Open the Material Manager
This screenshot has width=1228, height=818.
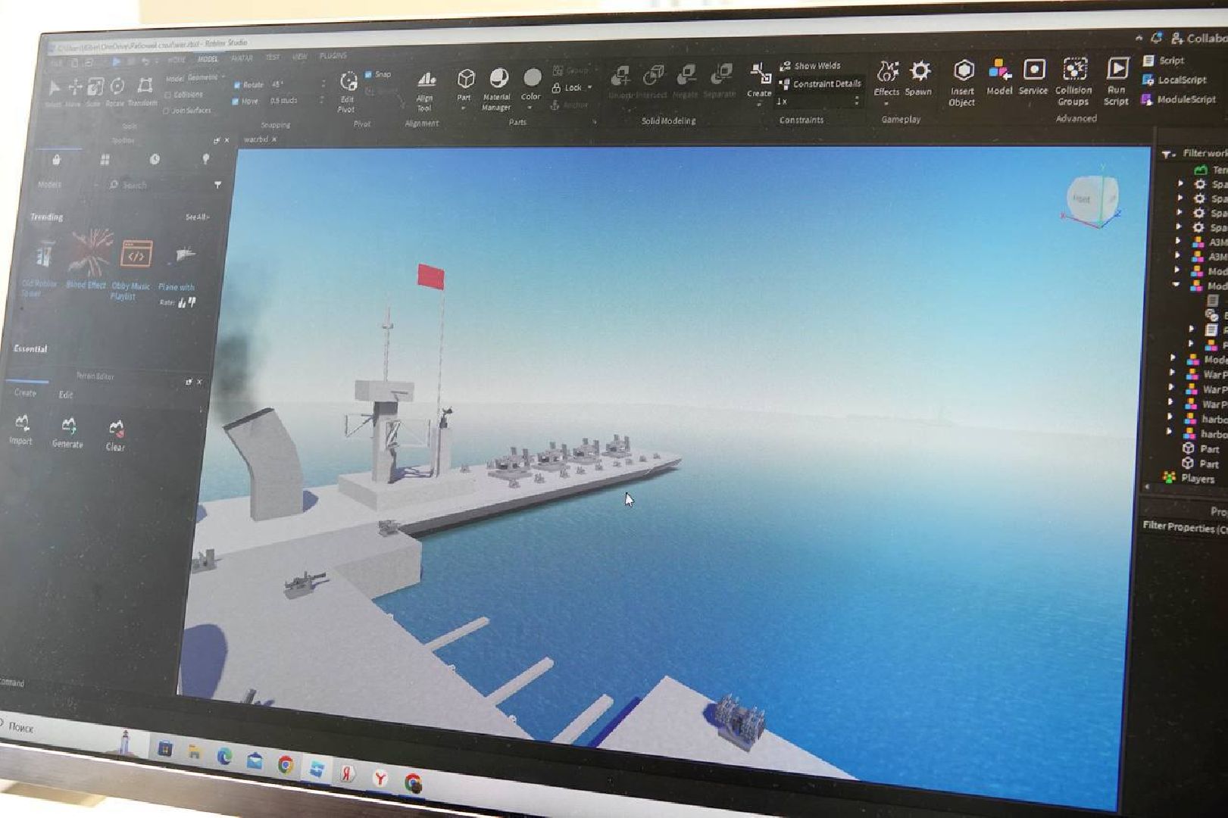(498, 80)
